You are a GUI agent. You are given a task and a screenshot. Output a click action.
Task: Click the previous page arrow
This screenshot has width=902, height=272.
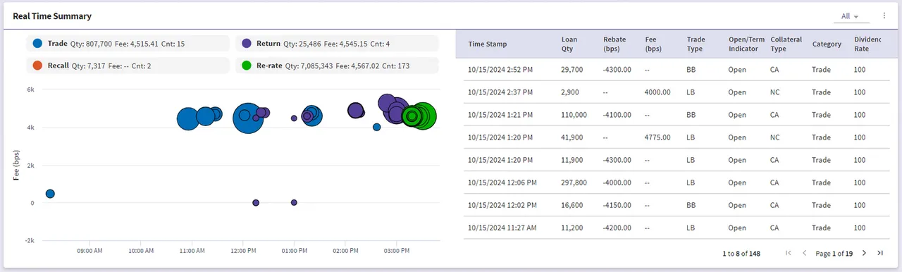pyautogui.click(x=804, y=253)
